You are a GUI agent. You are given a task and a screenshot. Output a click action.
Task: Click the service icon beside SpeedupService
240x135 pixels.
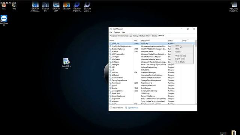point(110,91)
